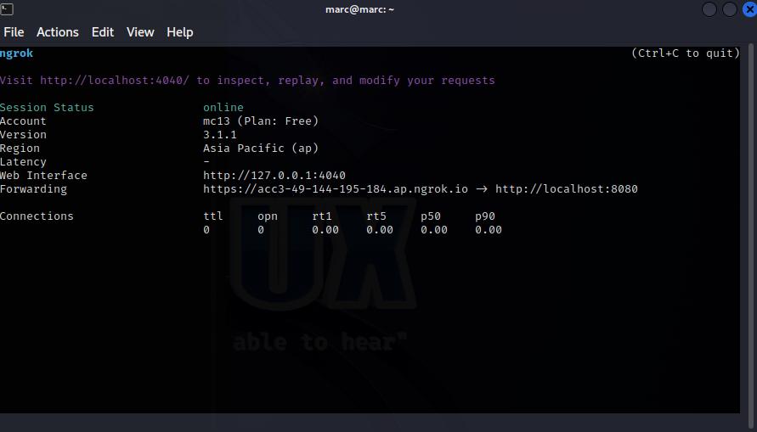
Task: Click the 0.00 value under p90
Action: [488, 230]
